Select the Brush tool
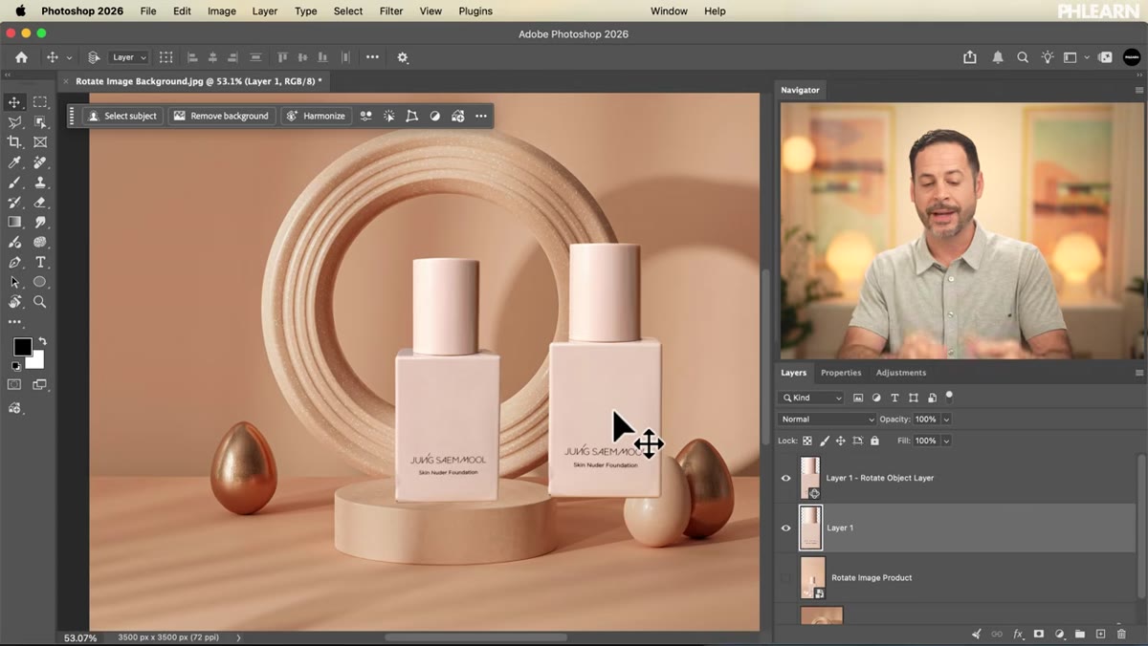The image size is (1148, 646). point(14,183)
